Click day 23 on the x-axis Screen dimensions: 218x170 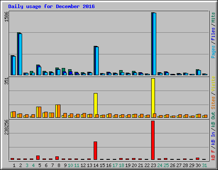[153, 165]
